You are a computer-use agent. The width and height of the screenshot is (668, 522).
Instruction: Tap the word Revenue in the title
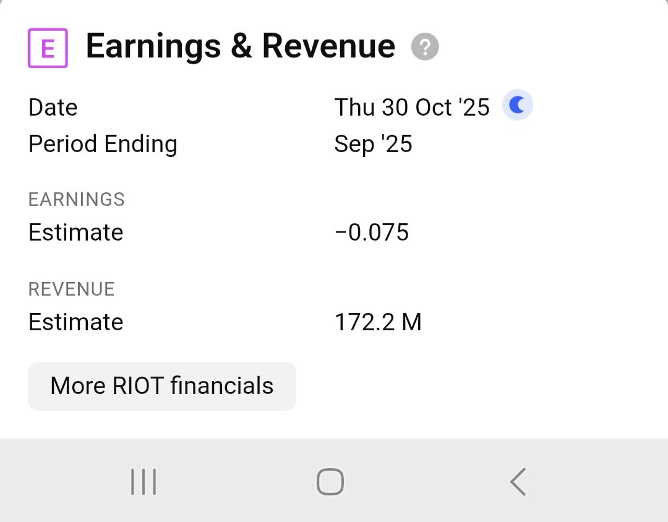coord(328,46)
